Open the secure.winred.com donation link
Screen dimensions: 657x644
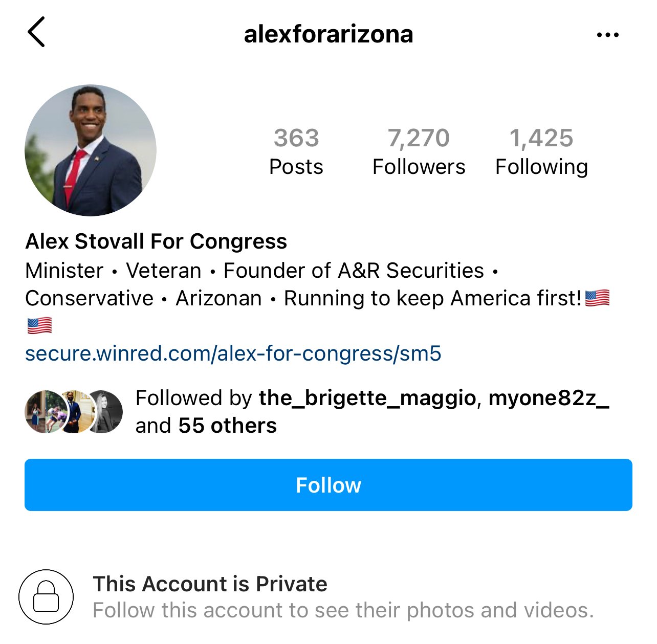point(233,353)
